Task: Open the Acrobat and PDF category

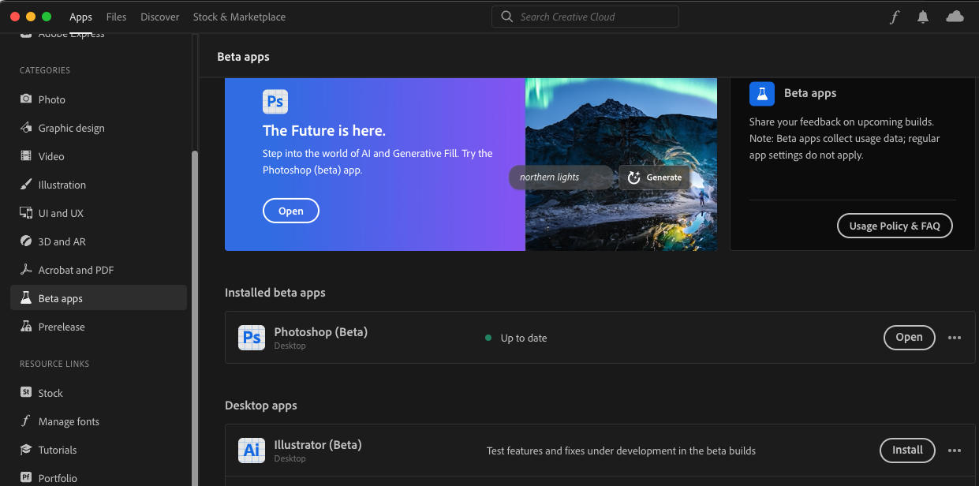Action: click(x=74, y=269)
